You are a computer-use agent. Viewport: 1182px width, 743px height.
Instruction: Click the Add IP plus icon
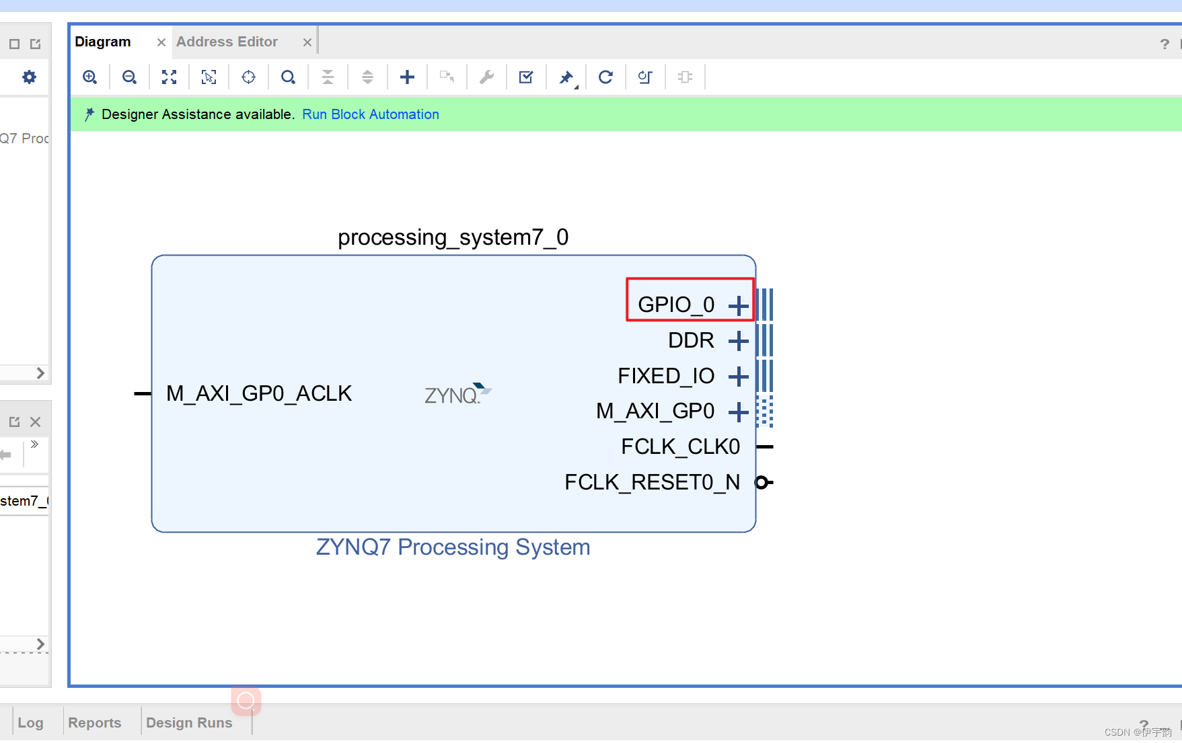click(407, 77)
